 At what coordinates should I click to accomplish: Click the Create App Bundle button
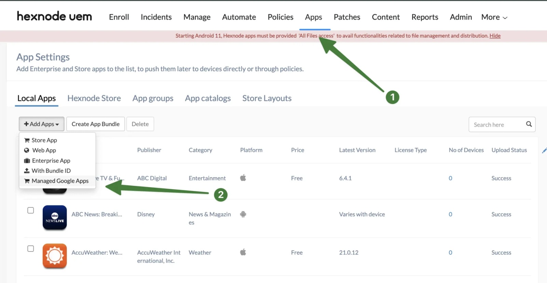coord(95,124)
